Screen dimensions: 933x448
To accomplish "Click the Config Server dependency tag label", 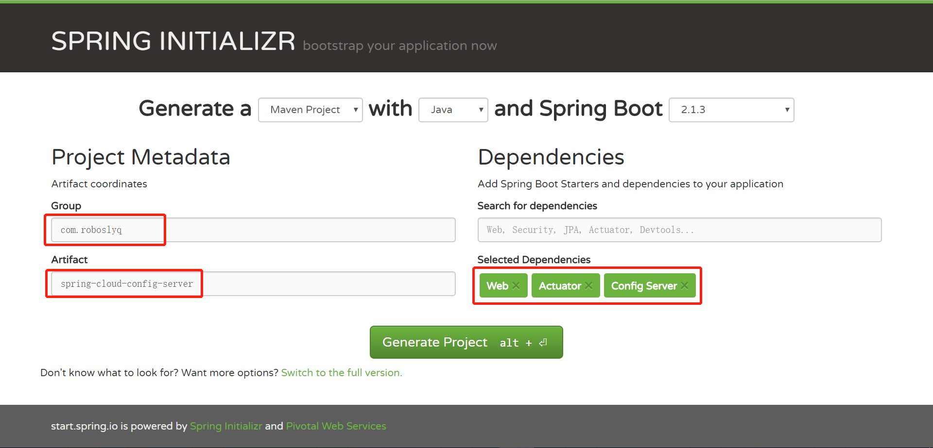I will tap(644, 286).
